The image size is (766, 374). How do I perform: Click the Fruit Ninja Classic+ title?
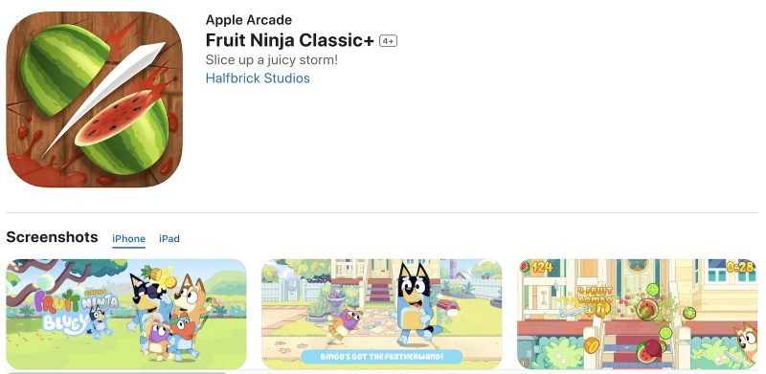pos(290,40)
